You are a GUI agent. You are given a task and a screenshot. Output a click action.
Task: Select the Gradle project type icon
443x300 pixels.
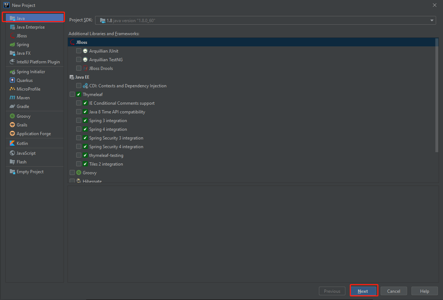(x=12, y=106)
